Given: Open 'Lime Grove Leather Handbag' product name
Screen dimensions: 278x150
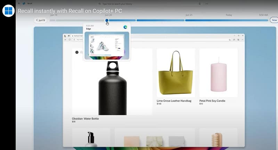Looking at the screenshot, I should [174, 101].
